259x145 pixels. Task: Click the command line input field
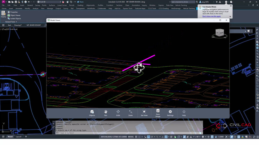click(130, 133)
